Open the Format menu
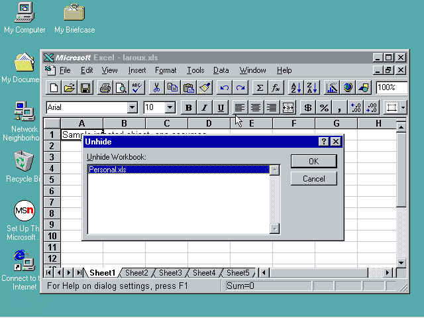The height and width of the screenshot is (318, 424). (166, 70)
